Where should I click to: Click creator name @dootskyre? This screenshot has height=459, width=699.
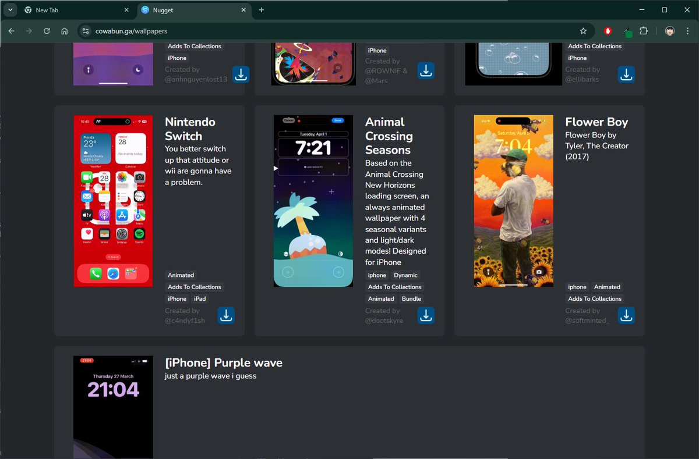coord(384,321)
